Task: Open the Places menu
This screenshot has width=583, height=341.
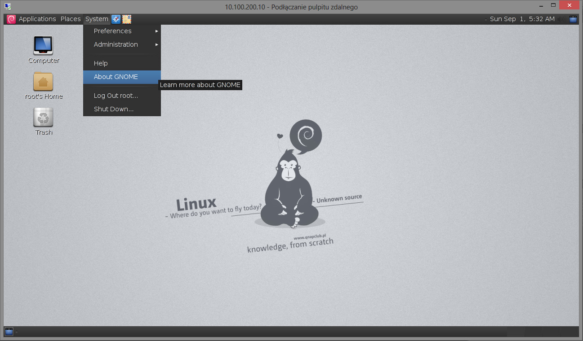Action: 71,19
